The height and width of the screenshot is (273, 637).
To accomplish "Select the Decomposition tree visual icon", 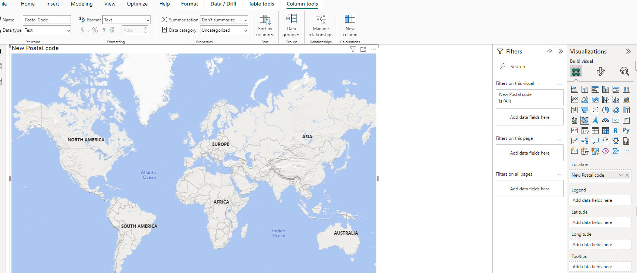I will coord(585,141).
